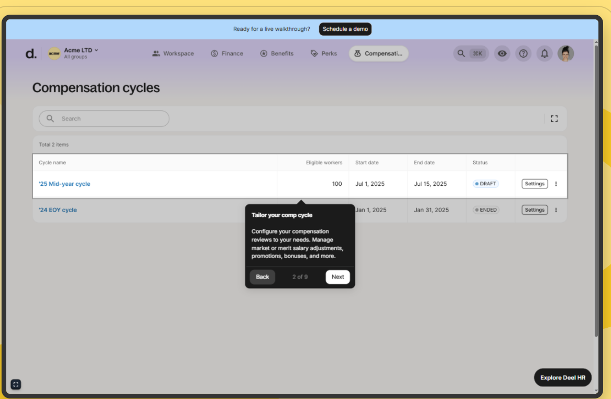The width and height of the screenshot is (611, 399).
Task: Select the Benefits nav item
Action: pos(277,53)
